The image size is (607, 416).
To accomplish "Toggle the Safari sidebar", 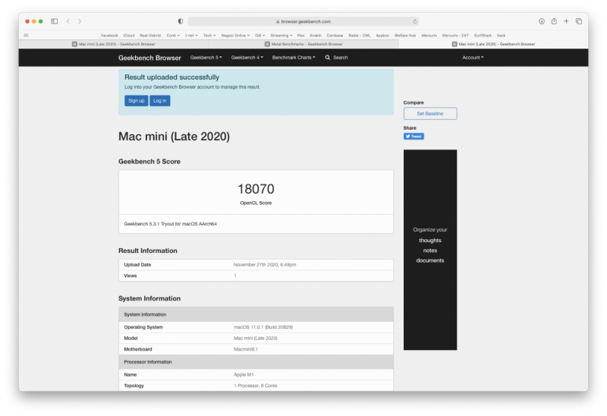I will [x=54, y=21].
